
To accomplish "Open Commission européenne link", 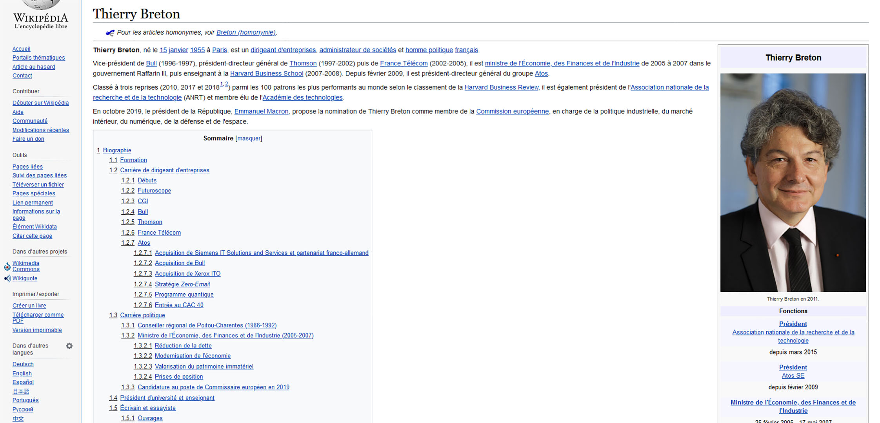I will click(512, 112).
